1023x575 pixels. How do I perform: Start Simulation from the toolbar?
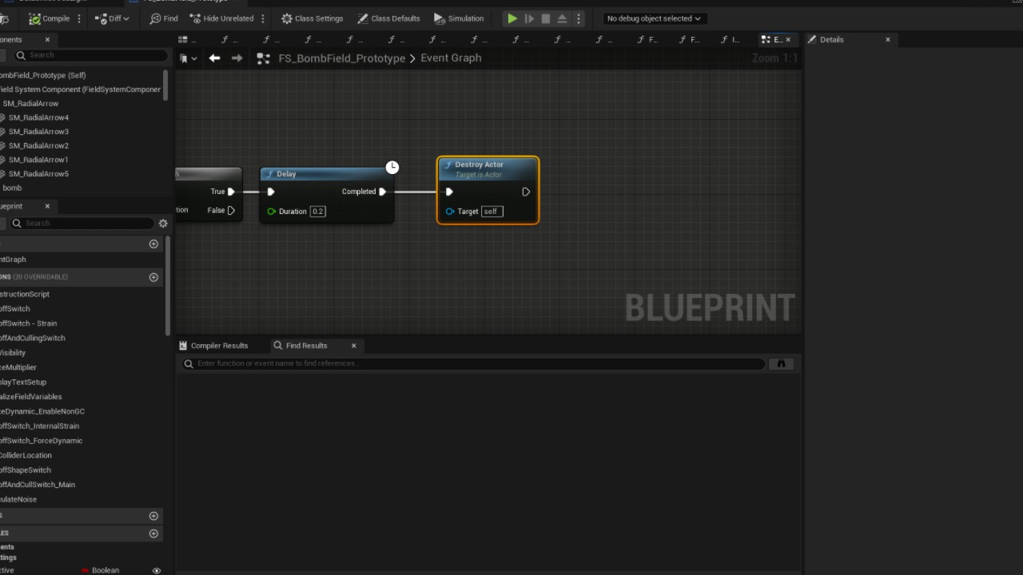point(459,18)
